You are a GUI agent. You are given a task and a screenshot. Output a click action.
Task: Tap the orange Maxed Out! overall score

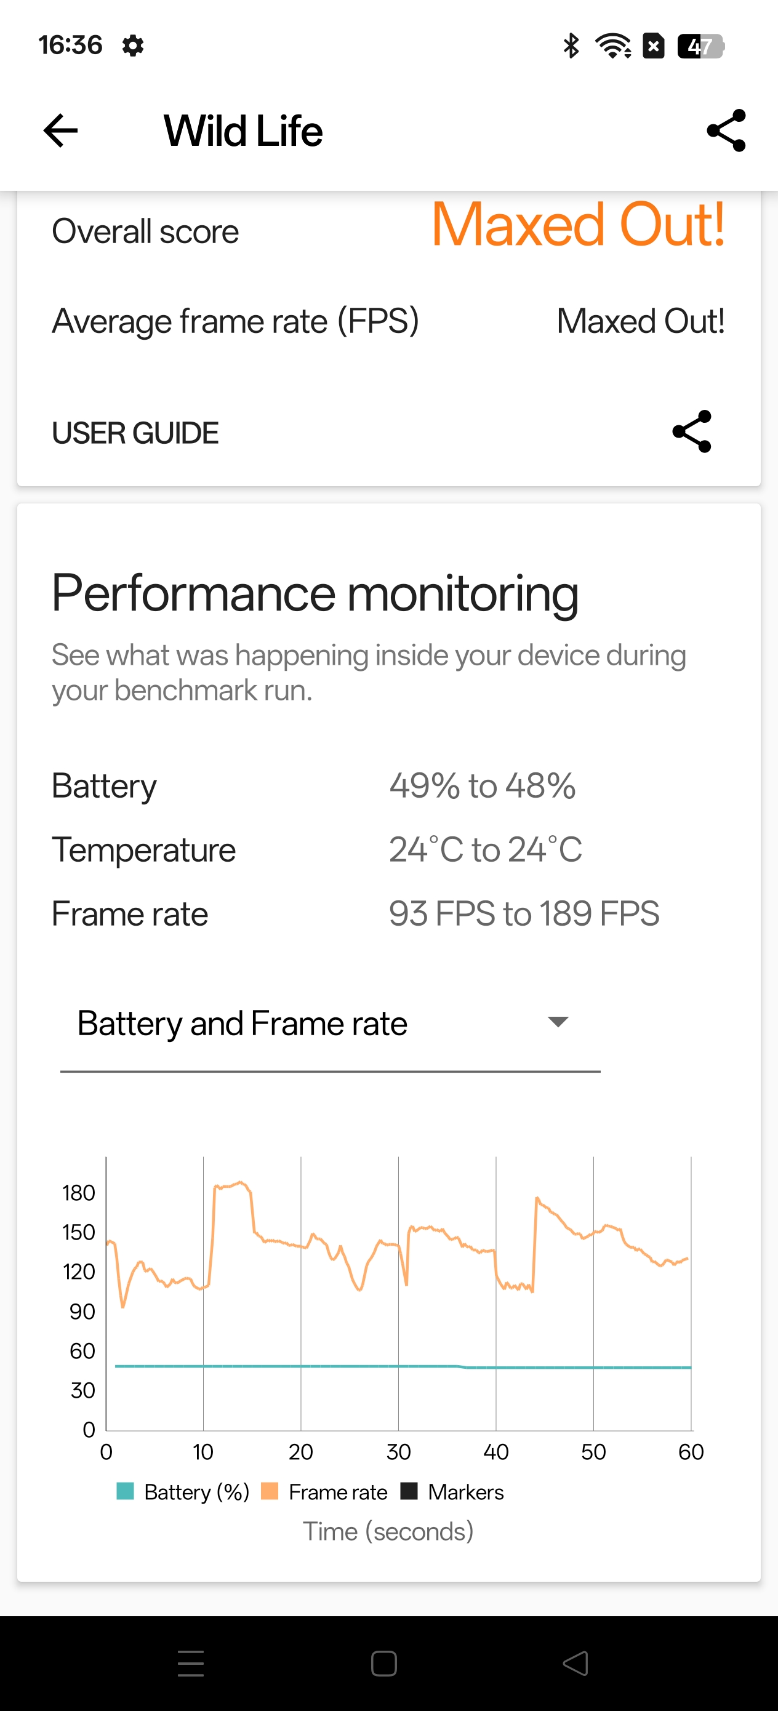pos(577,225)
